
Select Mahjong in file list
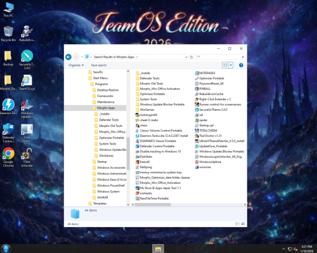pos(144,167)
